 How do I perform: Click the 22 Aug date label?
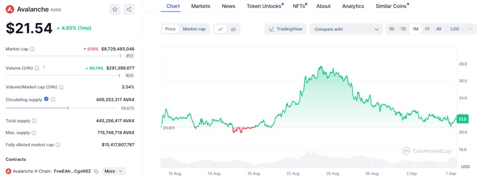(x=293, y=174)
